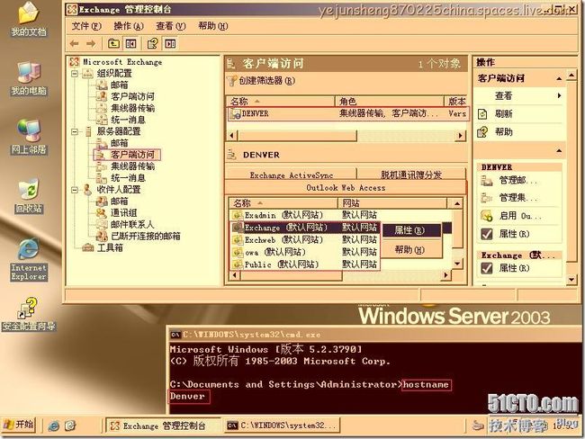Open the 查看(V) menu
Screen dimensions: 585x439
click(x=170, y=26)
